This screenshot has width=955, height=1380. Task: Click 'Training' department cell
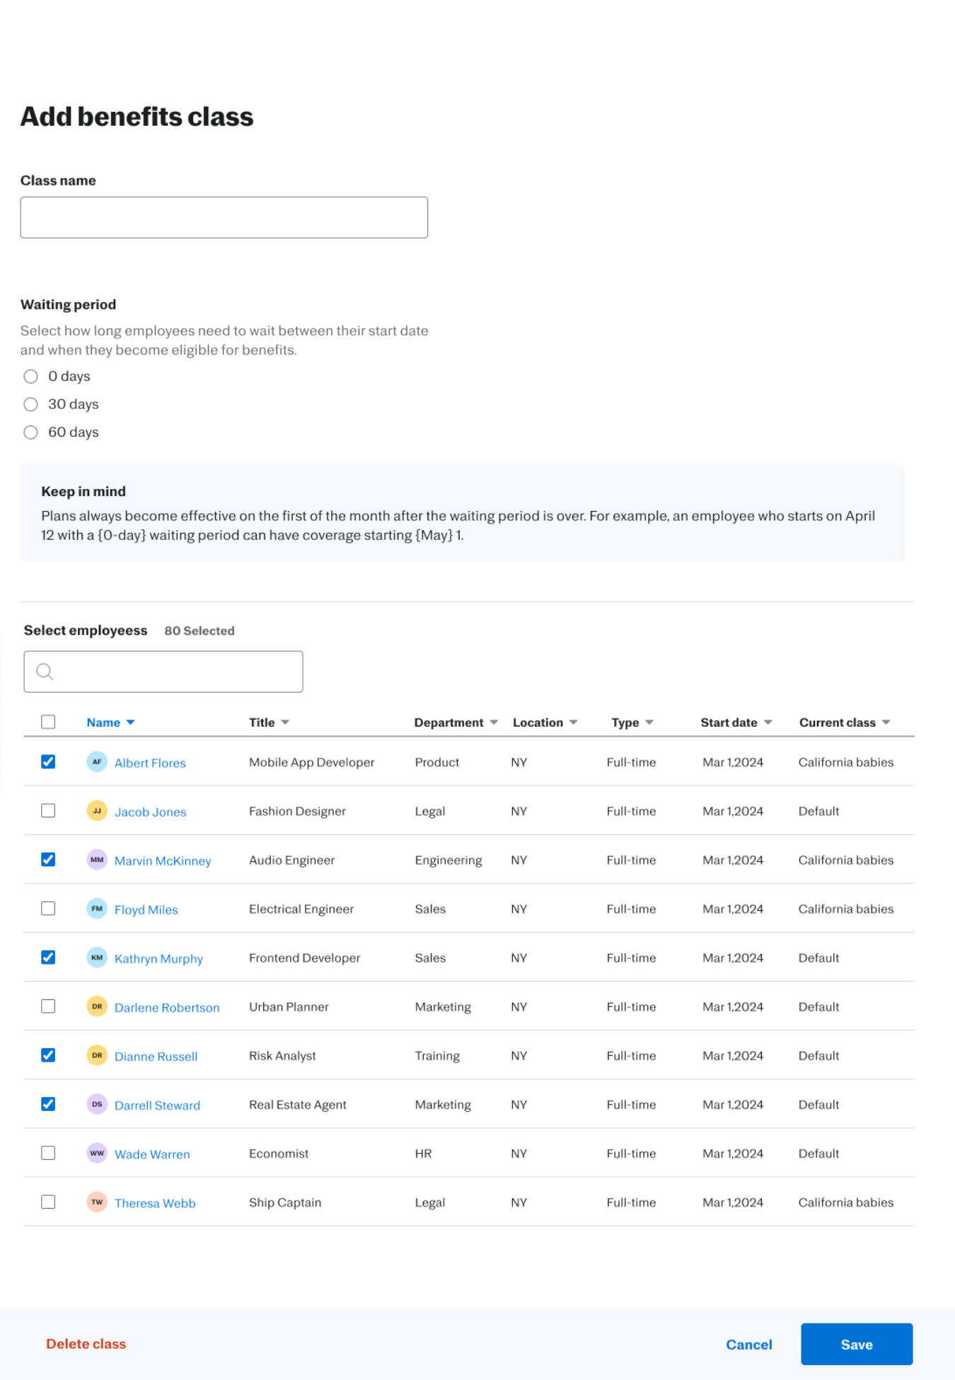[436, 1055]
